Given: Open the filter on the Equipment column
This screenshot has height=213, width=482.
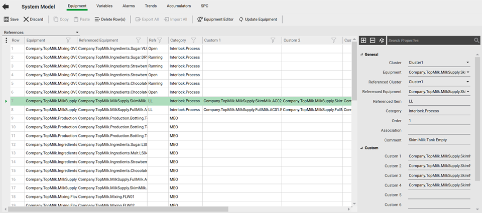Looking at the screenshot, I should [68, 40].
